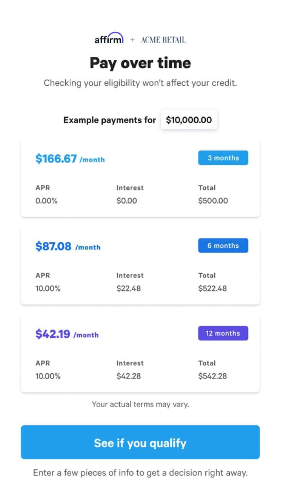The height and width of the screenshot is (503, 283).
Task: Select the 3 months plan badge
Action: click(223, 158)
